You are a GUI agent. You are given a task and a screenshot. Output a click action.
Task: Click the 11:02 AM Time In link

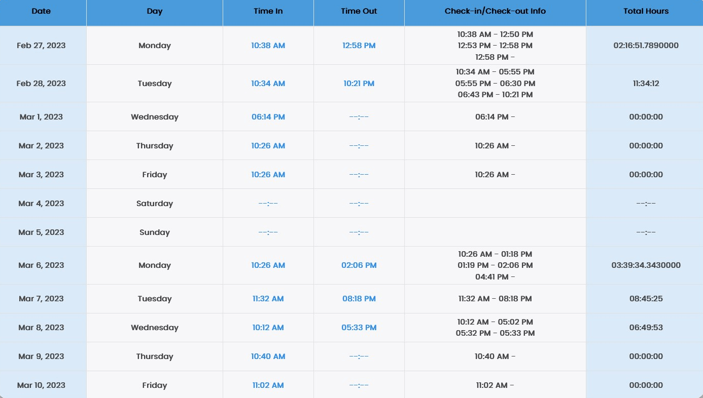pyautogui.click(x=268, y=385)
